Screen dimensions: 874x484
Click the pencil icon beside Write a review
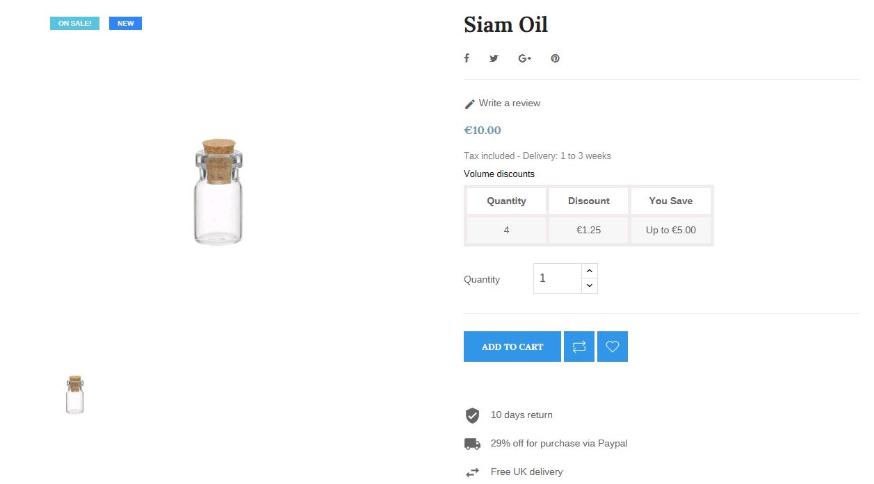pos(470,104)
